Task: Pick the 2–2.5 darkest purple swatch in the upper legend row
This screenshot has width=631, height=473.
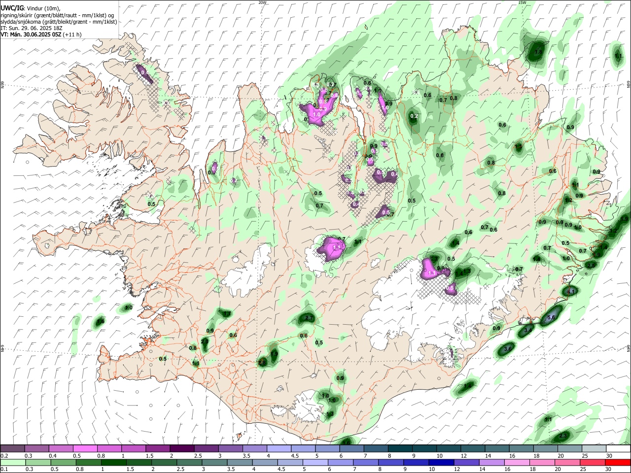Action: pos(182,448)
